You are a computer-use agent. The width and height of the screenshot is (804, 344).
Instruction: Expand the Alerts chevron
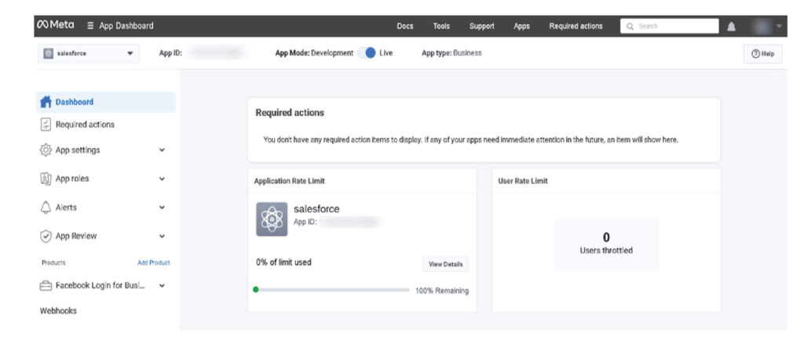pyautogui.click(x=162, y=208)
